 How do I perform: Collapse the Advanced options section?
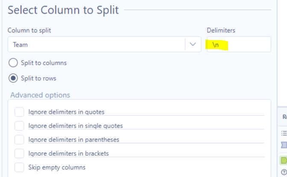tap(40, 95)
